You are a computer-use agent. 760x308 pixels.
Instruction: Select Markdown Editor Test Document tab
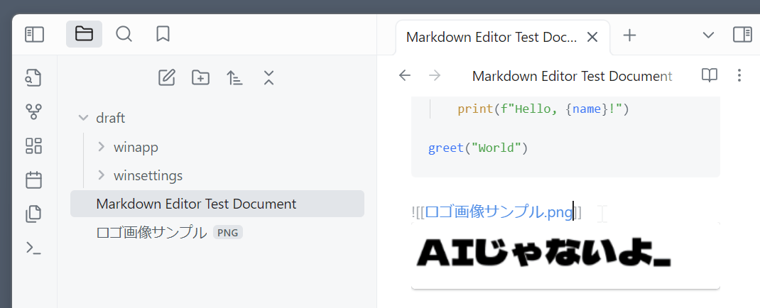[491, 37]
